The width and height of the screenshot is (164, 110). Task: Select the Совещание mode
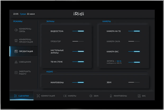click(25, 62)
